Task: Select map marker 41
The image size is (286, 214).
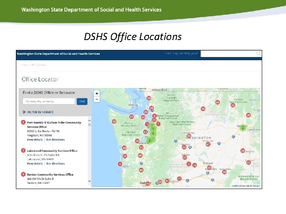Action: point(167,181)
